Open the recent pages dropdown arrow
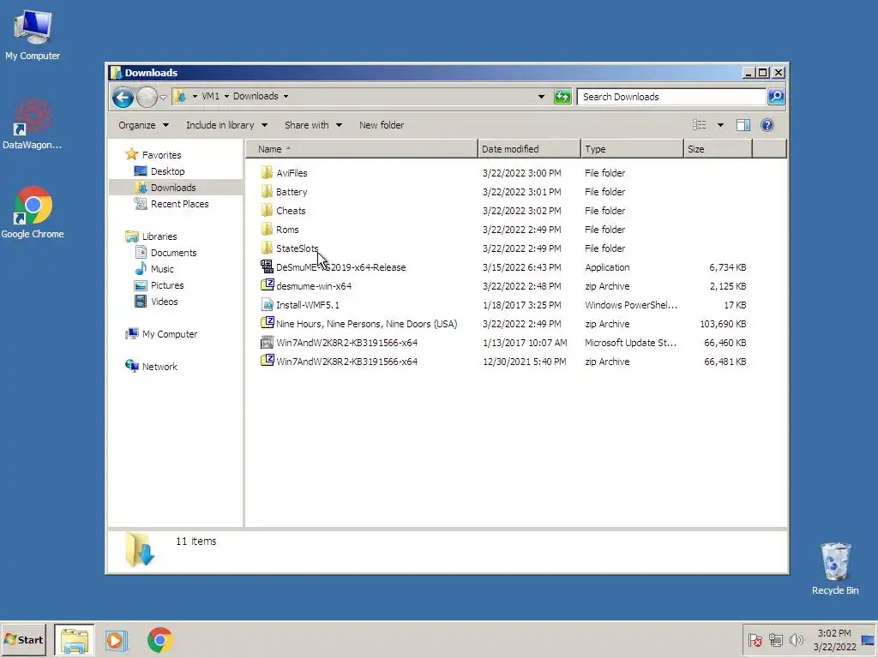This screenshot has width=878, height=658. (x=163, y=98)
